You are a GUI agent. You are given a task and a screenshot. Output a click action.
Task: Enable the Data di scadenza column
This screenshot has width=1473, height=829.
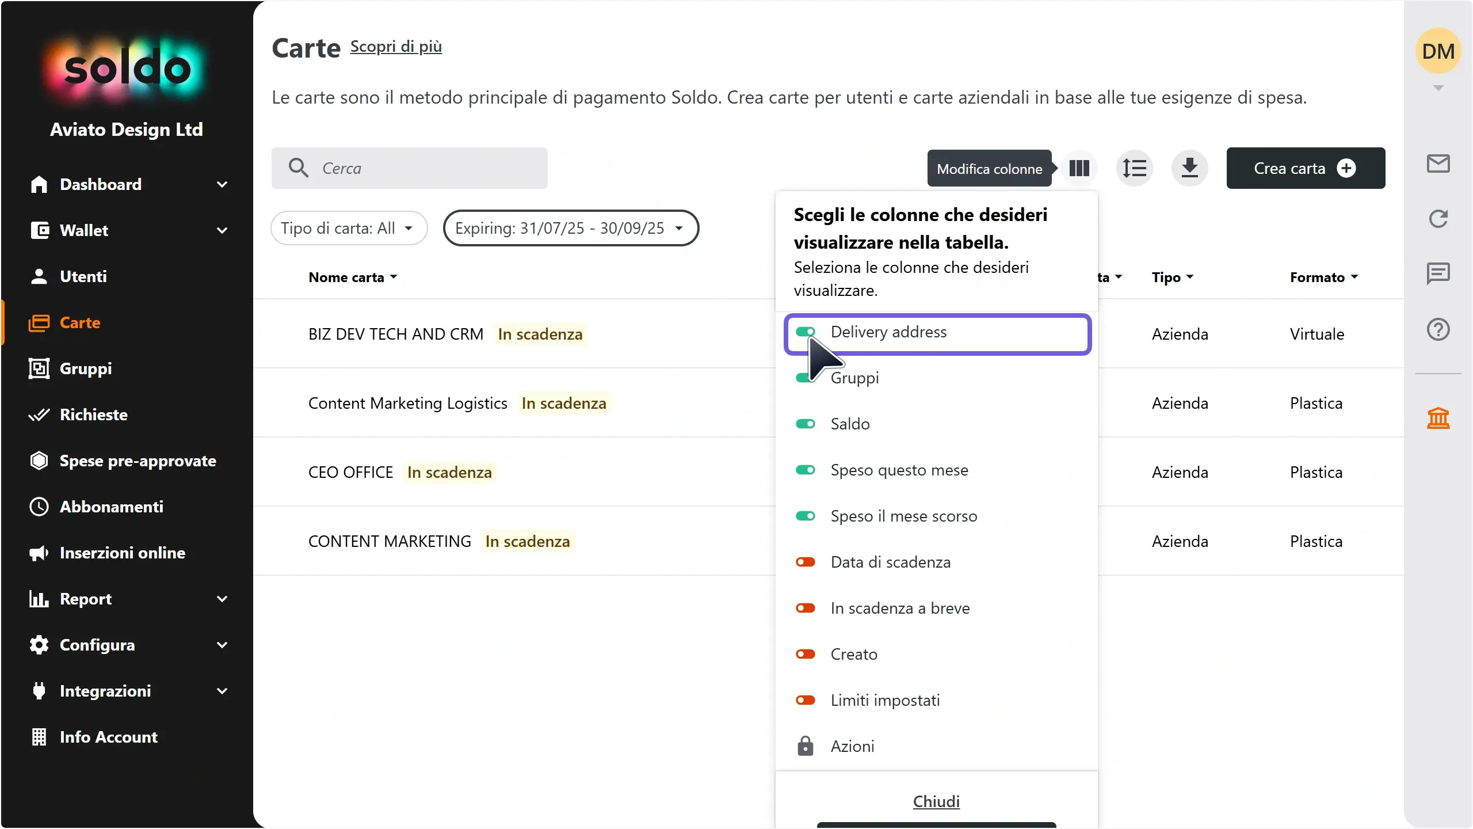coord(806,562)
